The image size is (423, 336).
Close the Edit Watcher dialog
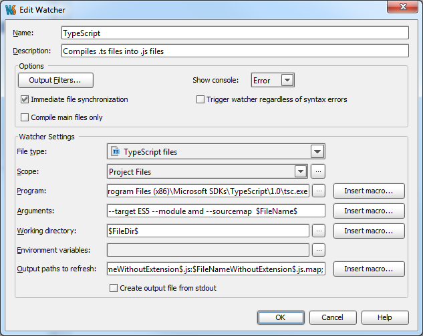click(x=403, y=7)
